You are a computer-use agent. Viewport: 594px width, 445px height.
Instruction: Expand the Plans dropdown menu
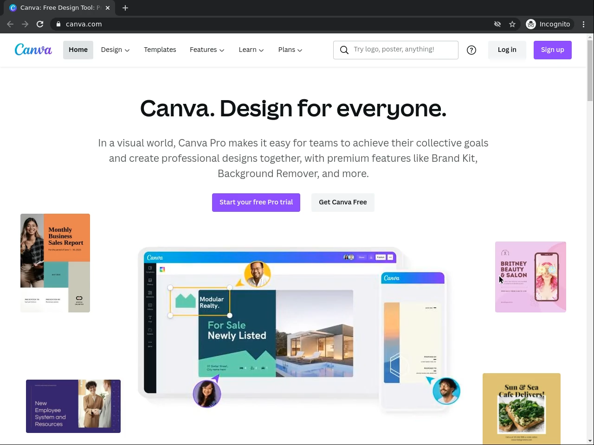point(290,50)
